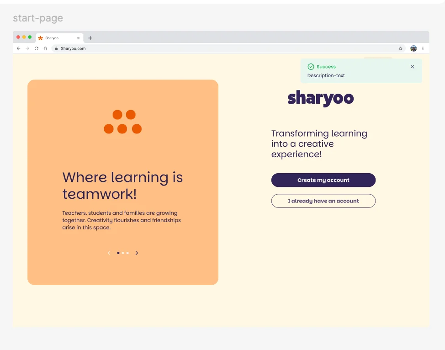This screenshot has width=445, height=350.
Task: Close the Sharyoo browser tab
Action: click(78, 38)
